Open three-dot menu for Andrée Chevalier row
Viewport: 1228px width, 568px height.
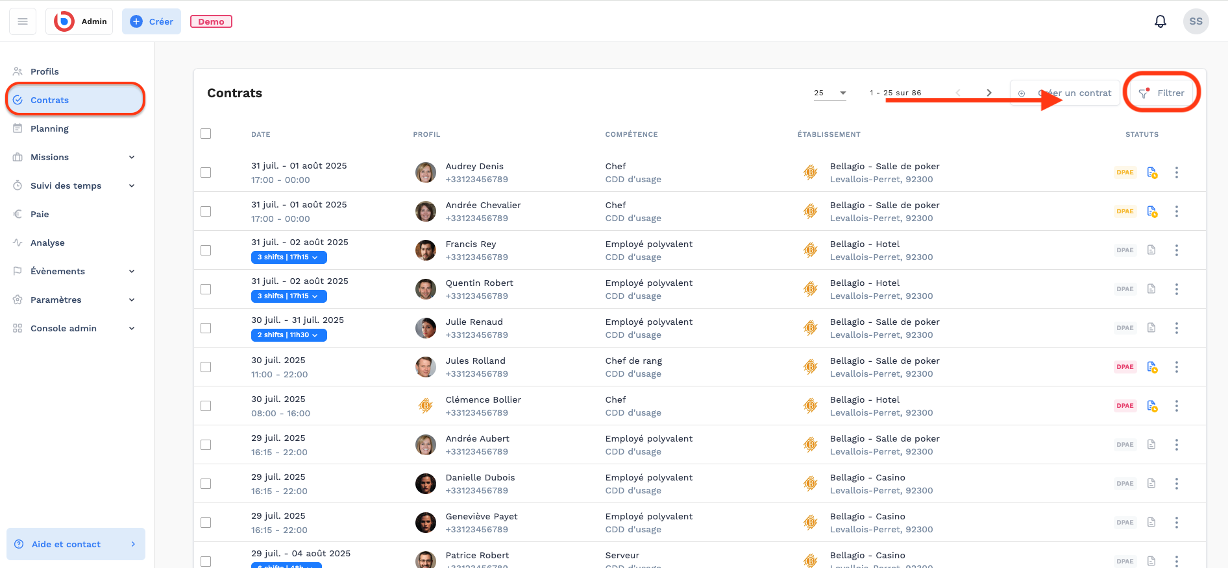tap(1176, 211)
